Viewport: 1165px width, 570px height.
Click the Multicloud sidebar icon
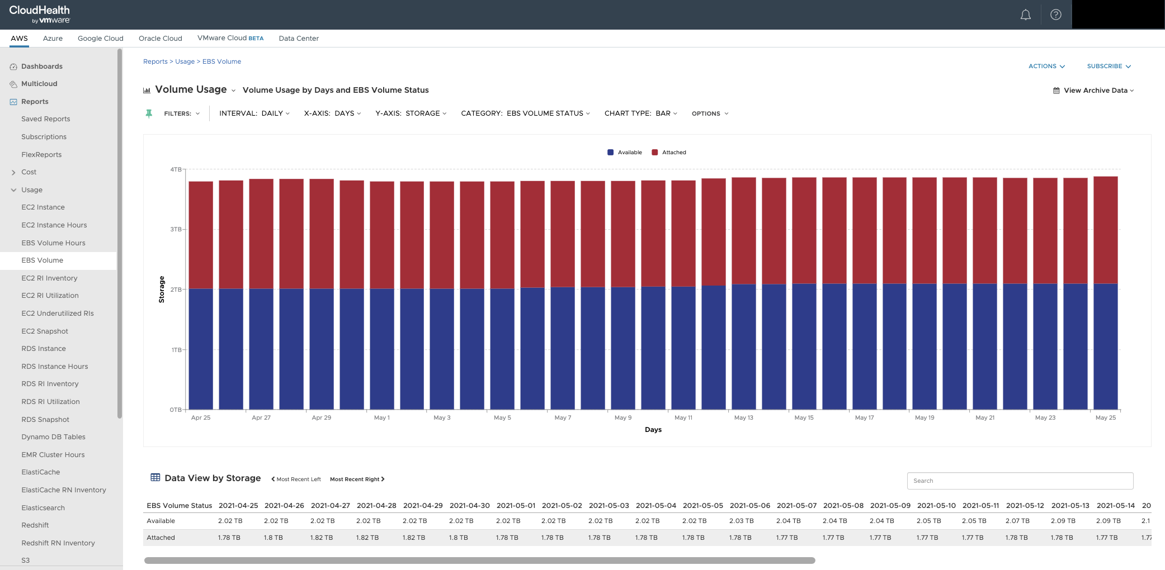[13, 84]
